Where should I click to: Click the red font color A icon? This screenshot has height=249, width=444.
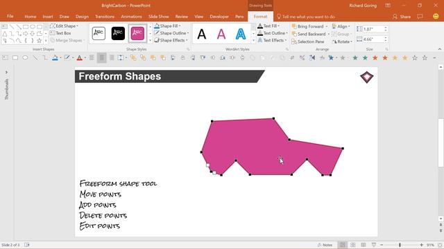(80, 58)
